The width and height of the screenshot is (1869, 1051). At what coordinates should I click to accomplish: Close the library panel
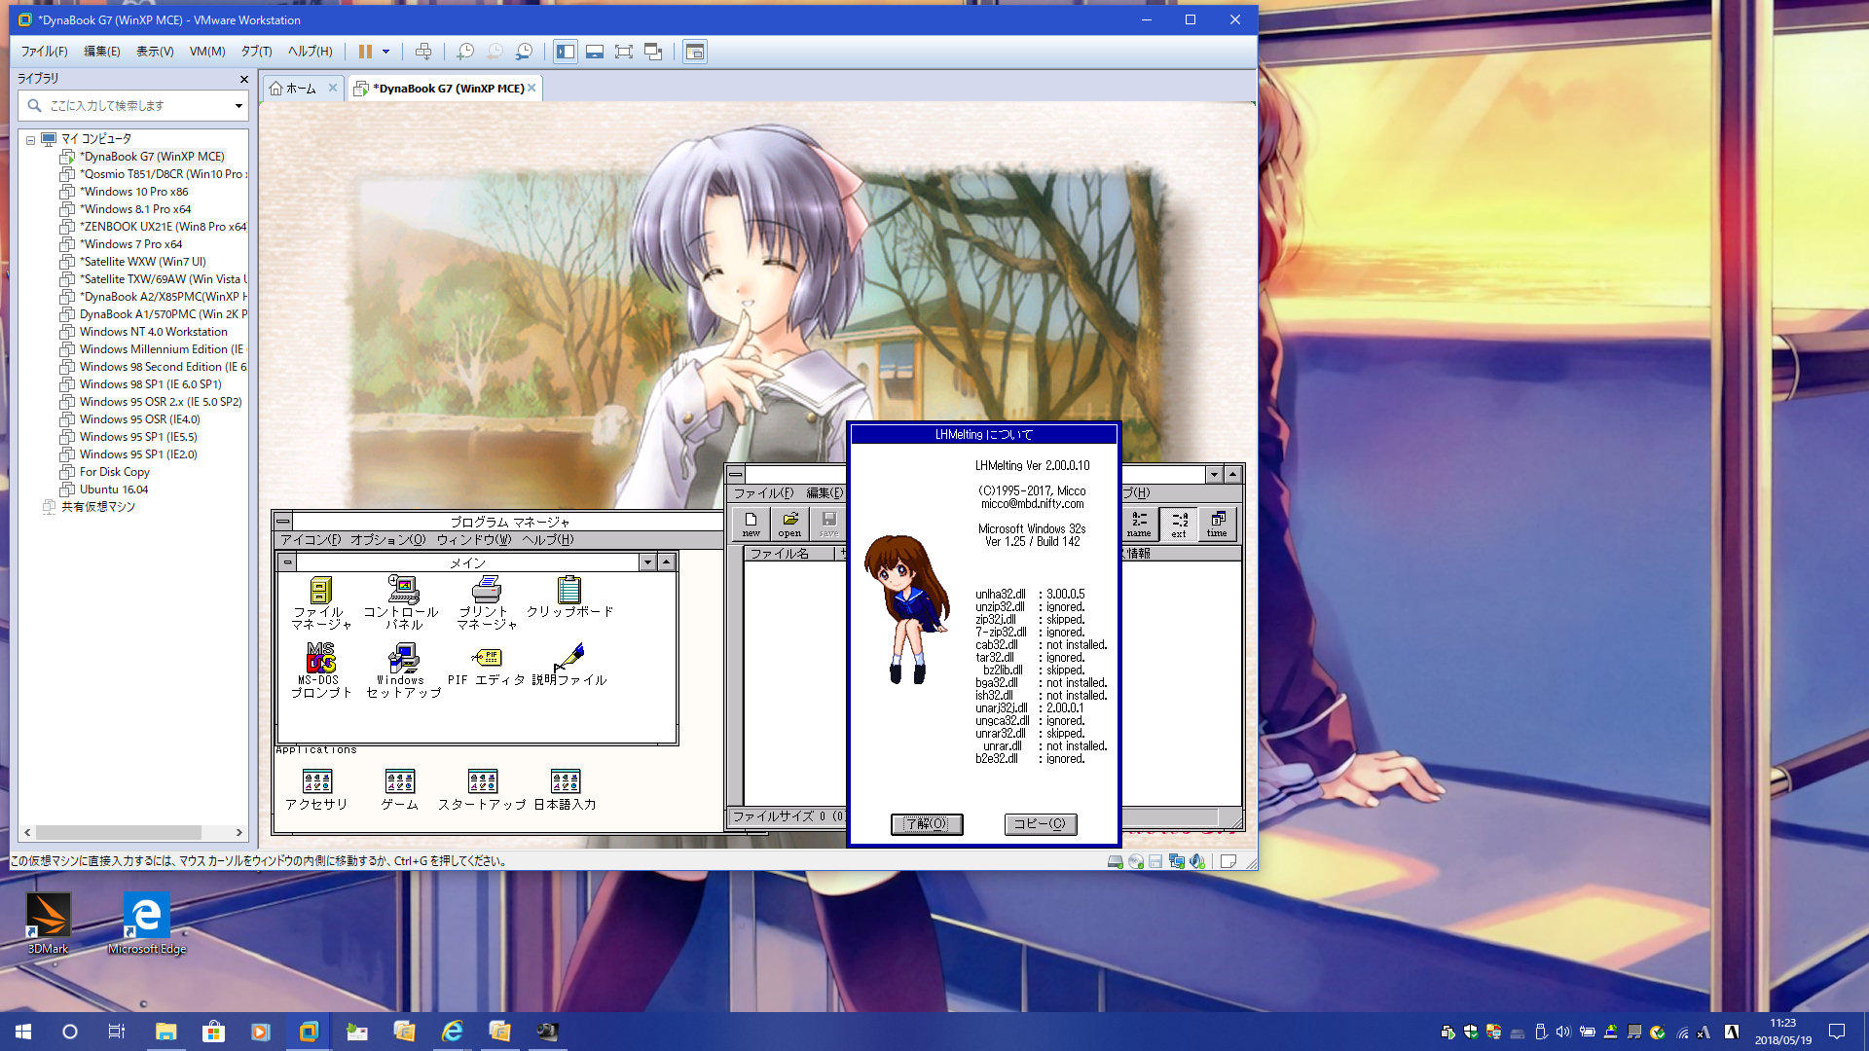pos(243,79)
